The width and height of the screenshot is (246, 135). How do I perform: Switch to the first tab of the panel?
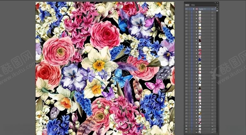point(187,5)
